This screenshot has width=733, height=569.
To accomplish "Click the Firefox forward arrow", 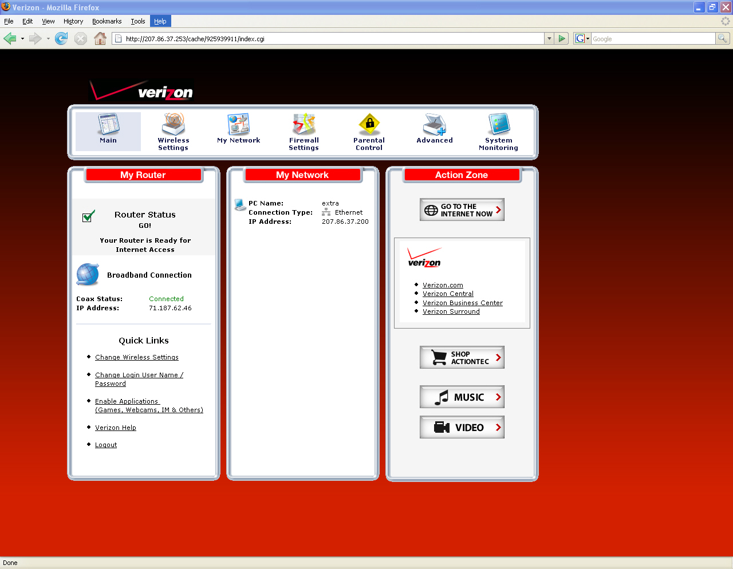I will pyautogui.click(x=36, y=38).
